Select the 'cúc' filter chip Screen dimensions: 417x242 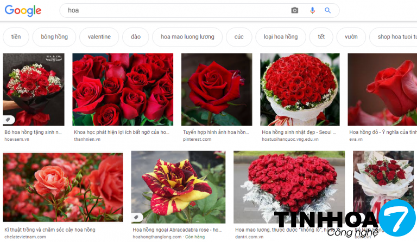click(x=239, y=37)
